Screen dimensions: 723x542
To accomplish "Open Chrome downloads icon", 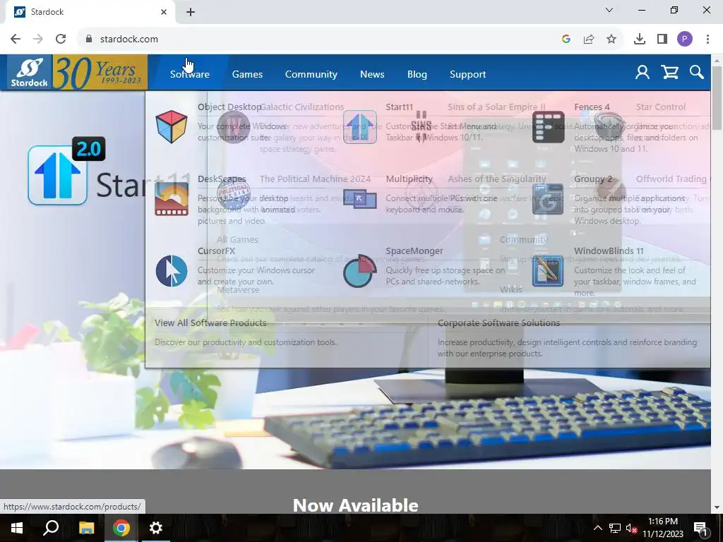I will pos(640,40).
